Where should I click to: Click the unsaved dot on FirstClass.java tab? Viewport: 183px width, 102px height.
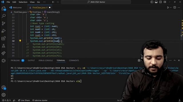pos(49,8)
